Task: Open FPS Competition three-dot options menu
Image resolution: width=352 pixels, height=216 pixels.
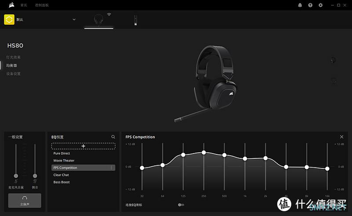Action: 111,168
